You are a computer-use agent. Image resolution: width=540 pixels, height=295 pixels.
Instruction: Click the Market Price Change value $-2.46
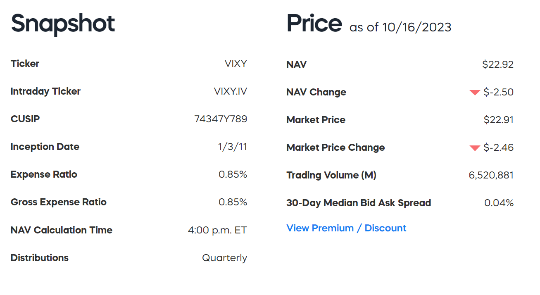coord(498,147)
